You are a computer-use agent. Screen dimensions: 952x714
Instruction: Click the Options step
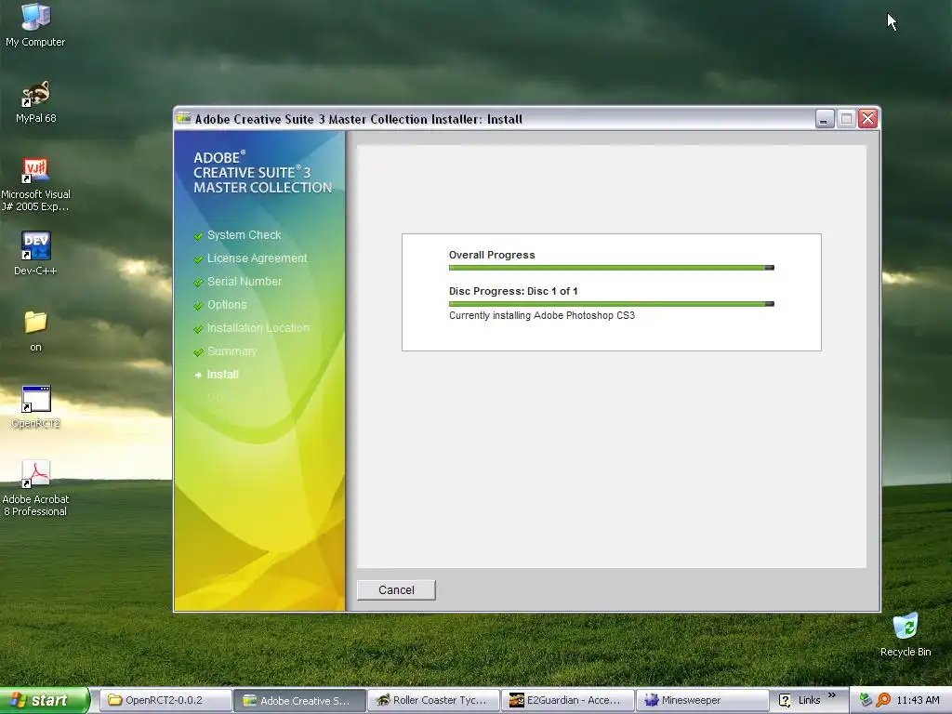click(x=227, y=304)
